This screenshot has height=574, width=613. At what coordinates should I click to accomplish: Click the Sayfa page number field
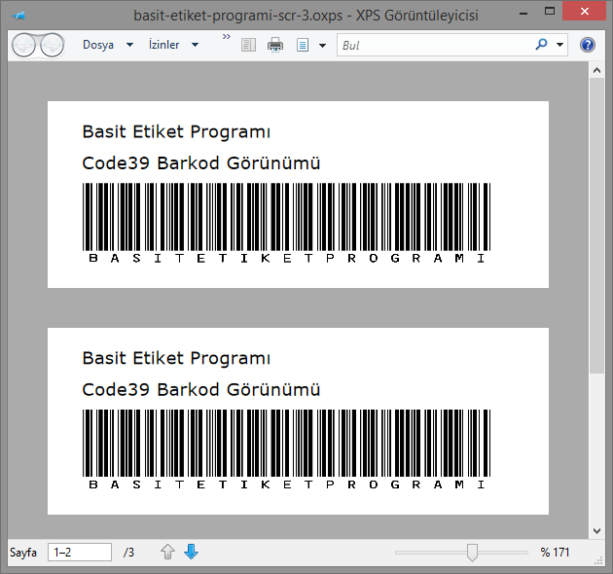[x=80, y=552]
